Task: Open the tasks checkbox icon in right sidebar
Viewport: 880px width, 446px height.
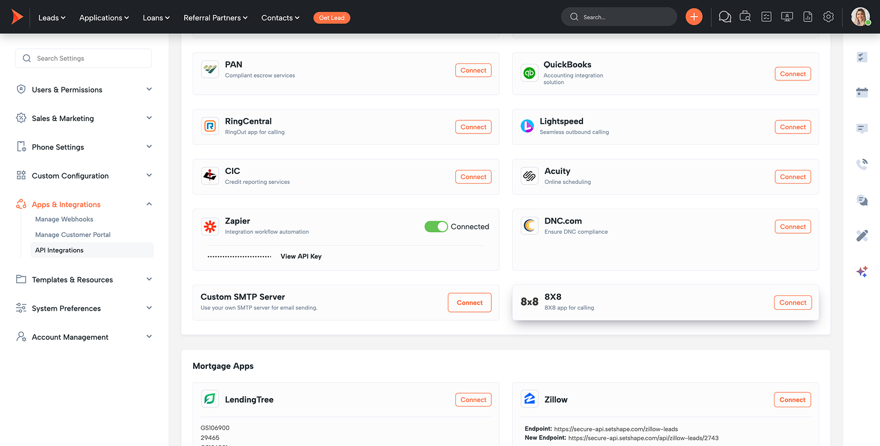Action: tap(862, 57)
